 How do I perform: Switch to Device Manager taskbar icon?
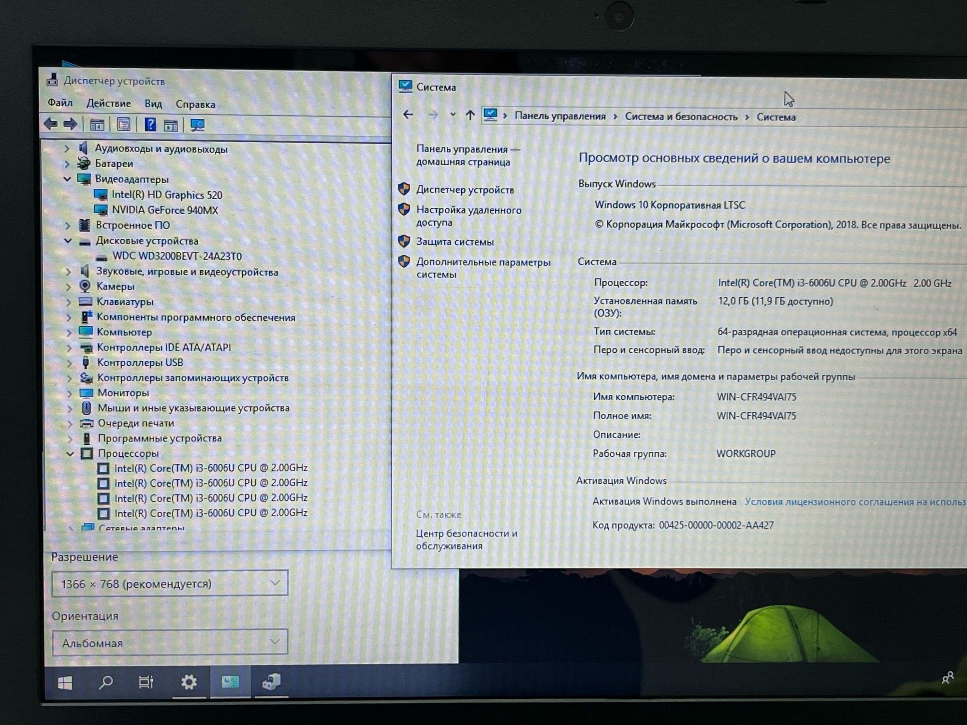(x=271, y=682)
